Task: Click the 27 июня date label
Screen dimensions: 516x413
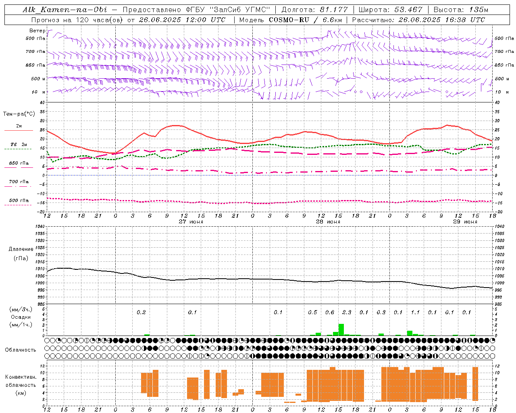Action: [x=191, y=222]
